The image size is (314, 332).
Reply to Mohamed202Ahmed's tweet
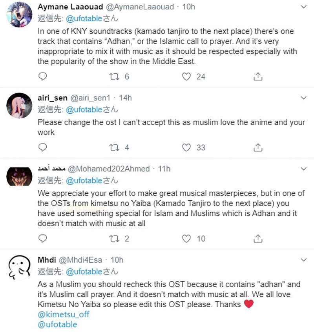(43, 238)
